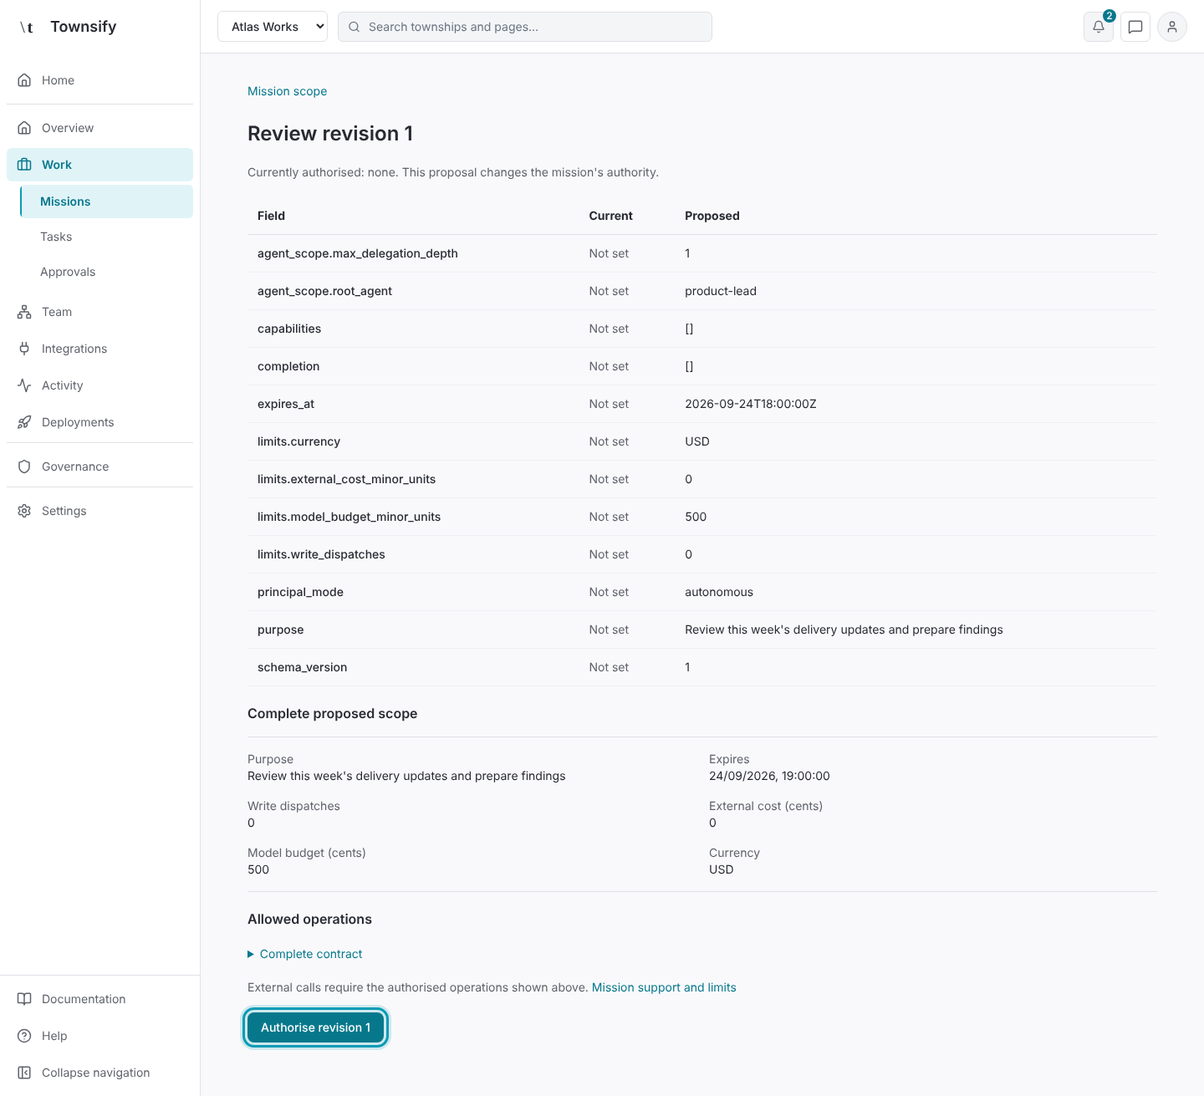The width and height of the screenshot is (1204, 1096).
Task: Click the Expires value 24/09/2026, 19:00:00
Action: 769,776
